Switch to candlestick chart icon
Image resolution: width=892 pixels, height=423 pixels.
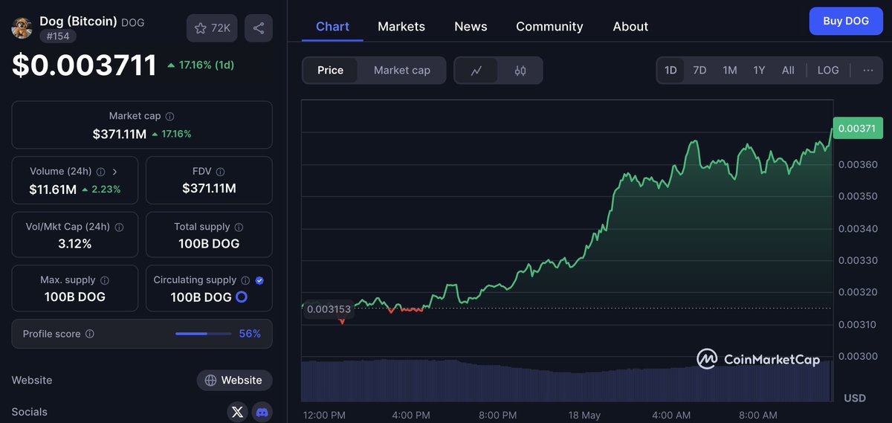coord(520,71)
